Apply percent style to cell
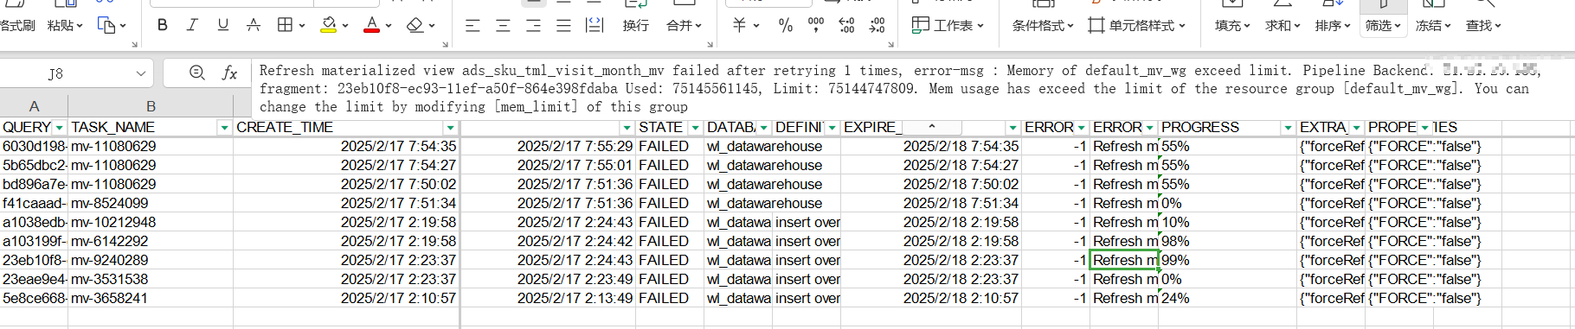 click(785, 25)
